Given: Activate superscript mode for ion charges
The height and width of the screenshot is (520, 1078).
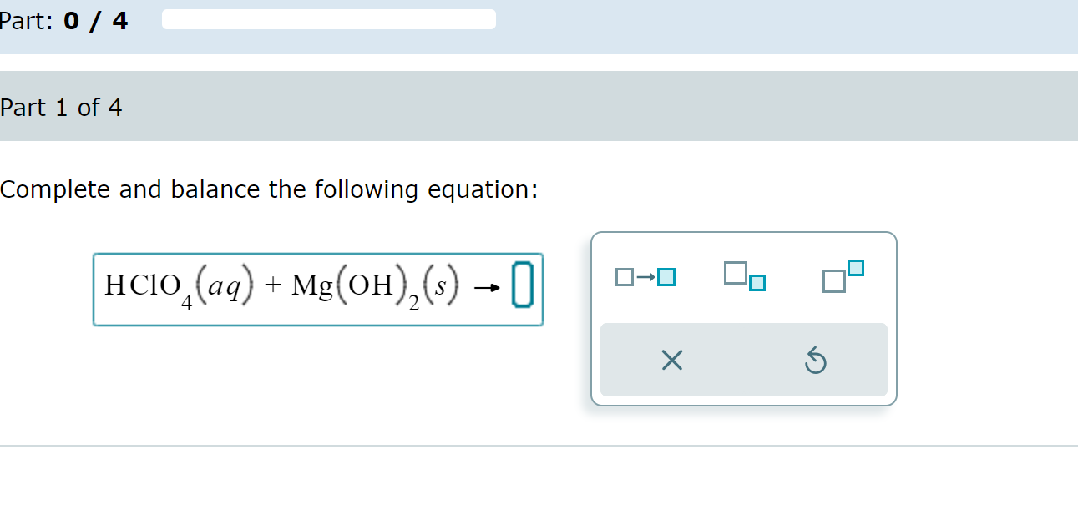Looking at the screenshot, I should pos(844,271).
